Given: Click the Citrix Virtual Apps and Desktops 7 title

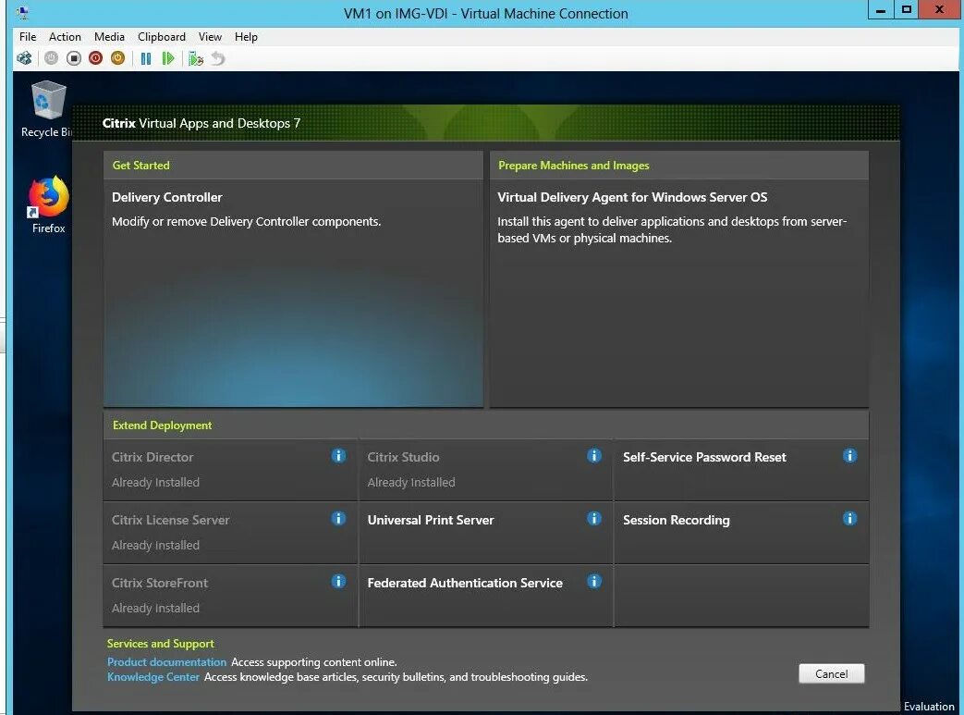Looking at the screenshot, I should 201,123.
